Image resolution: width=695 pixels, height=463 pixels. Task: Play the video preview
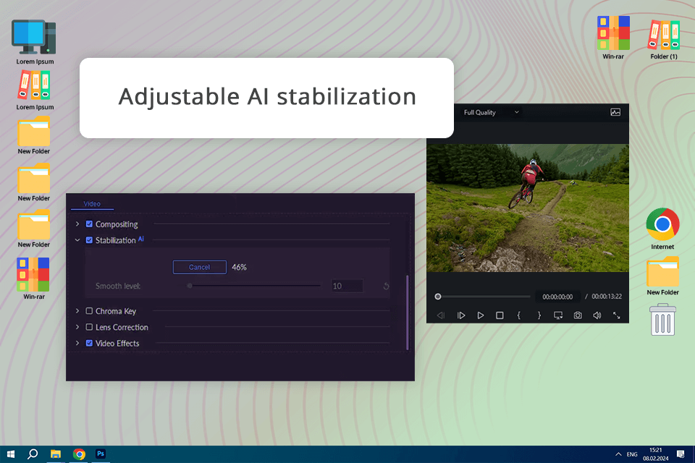481,315
